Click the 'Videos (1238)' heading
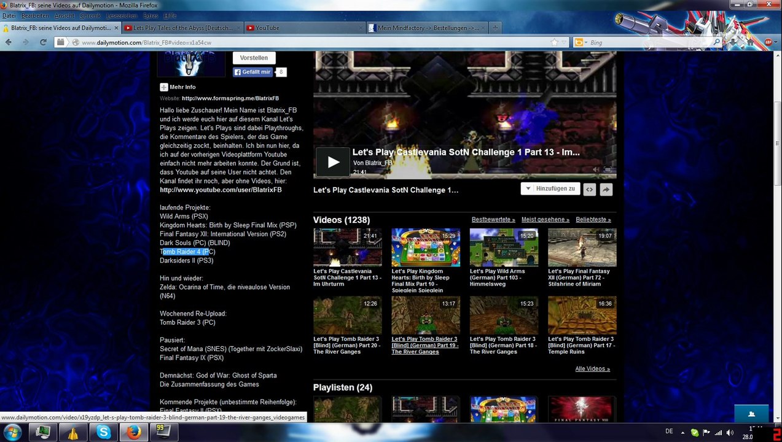The image size is (782, 442). pyautogui.click(x=342, y=220)
